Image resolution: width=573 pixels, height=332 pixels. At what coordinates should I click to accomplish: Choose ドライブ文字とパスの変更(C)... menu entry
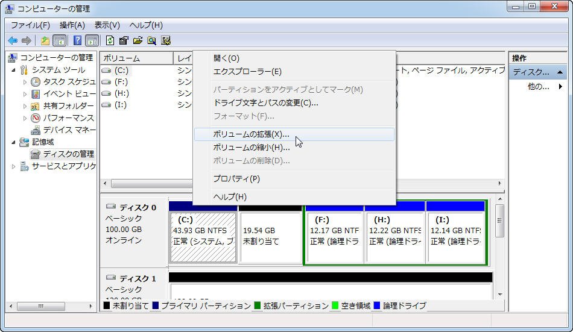click(294, 103)
